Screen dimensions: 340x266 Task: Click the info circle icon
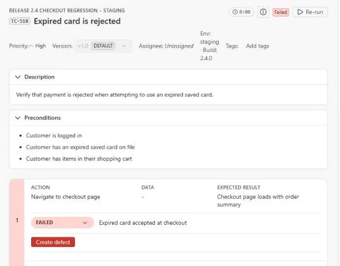click(x=263, y=12)
